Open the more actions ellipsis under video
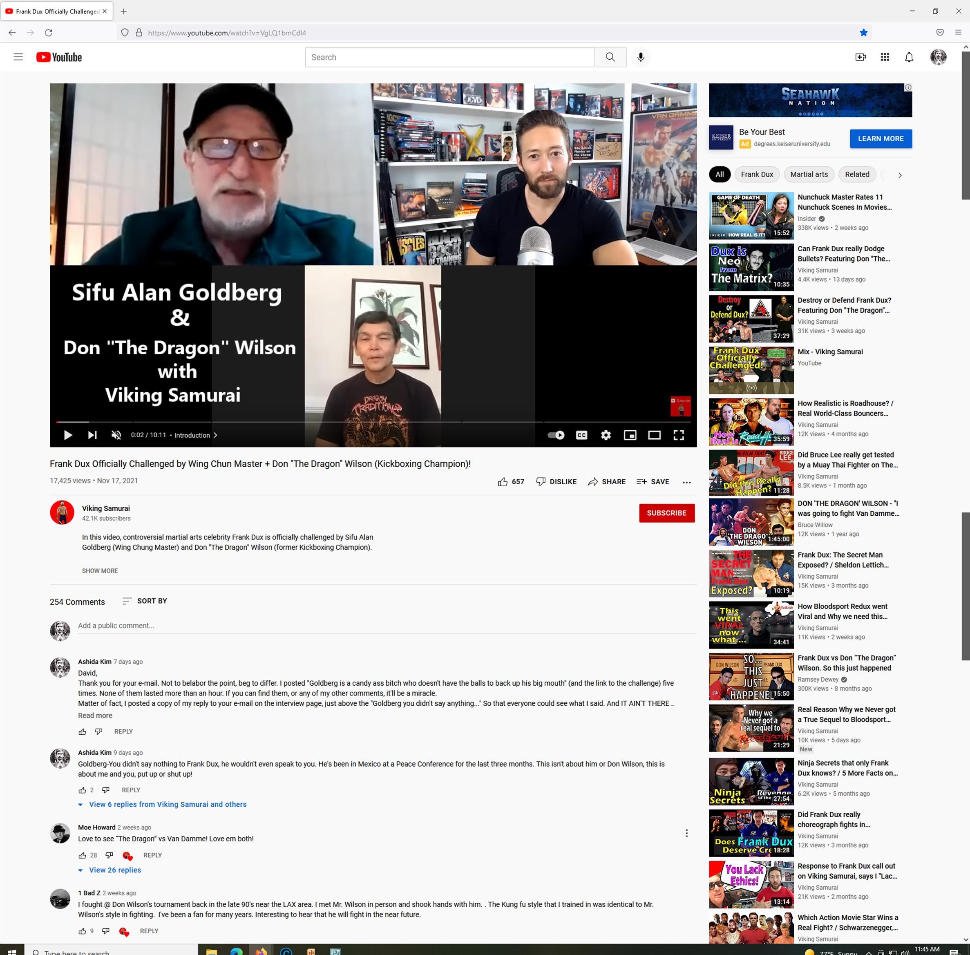 (686, 482)
